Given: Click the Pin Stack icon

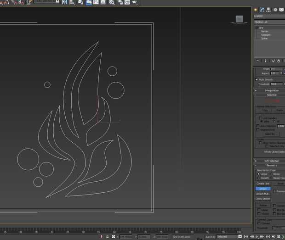Looking at the screenshot, I should (x=258, y=61).
